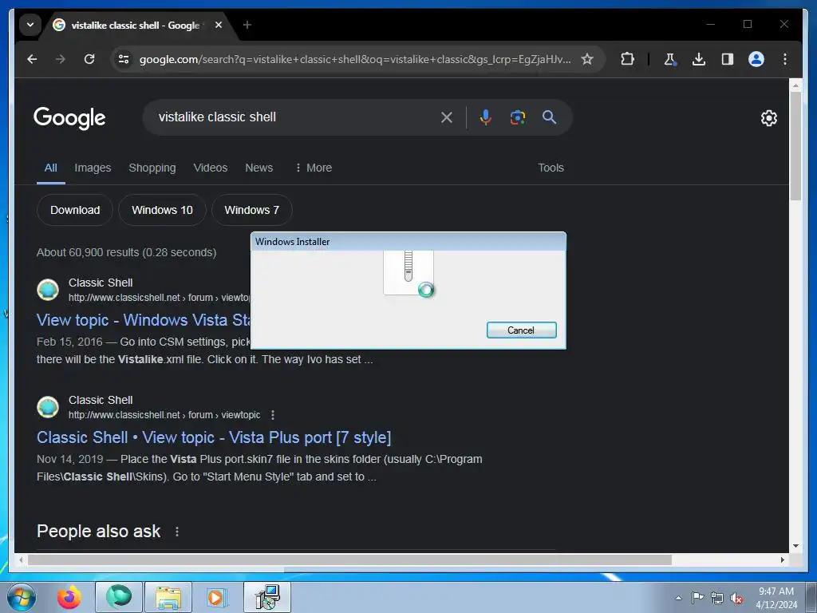Open the Extensions puzzle icon
Image resolution: width=817 pixels, height=613 pixels.
tap(627, 59)
